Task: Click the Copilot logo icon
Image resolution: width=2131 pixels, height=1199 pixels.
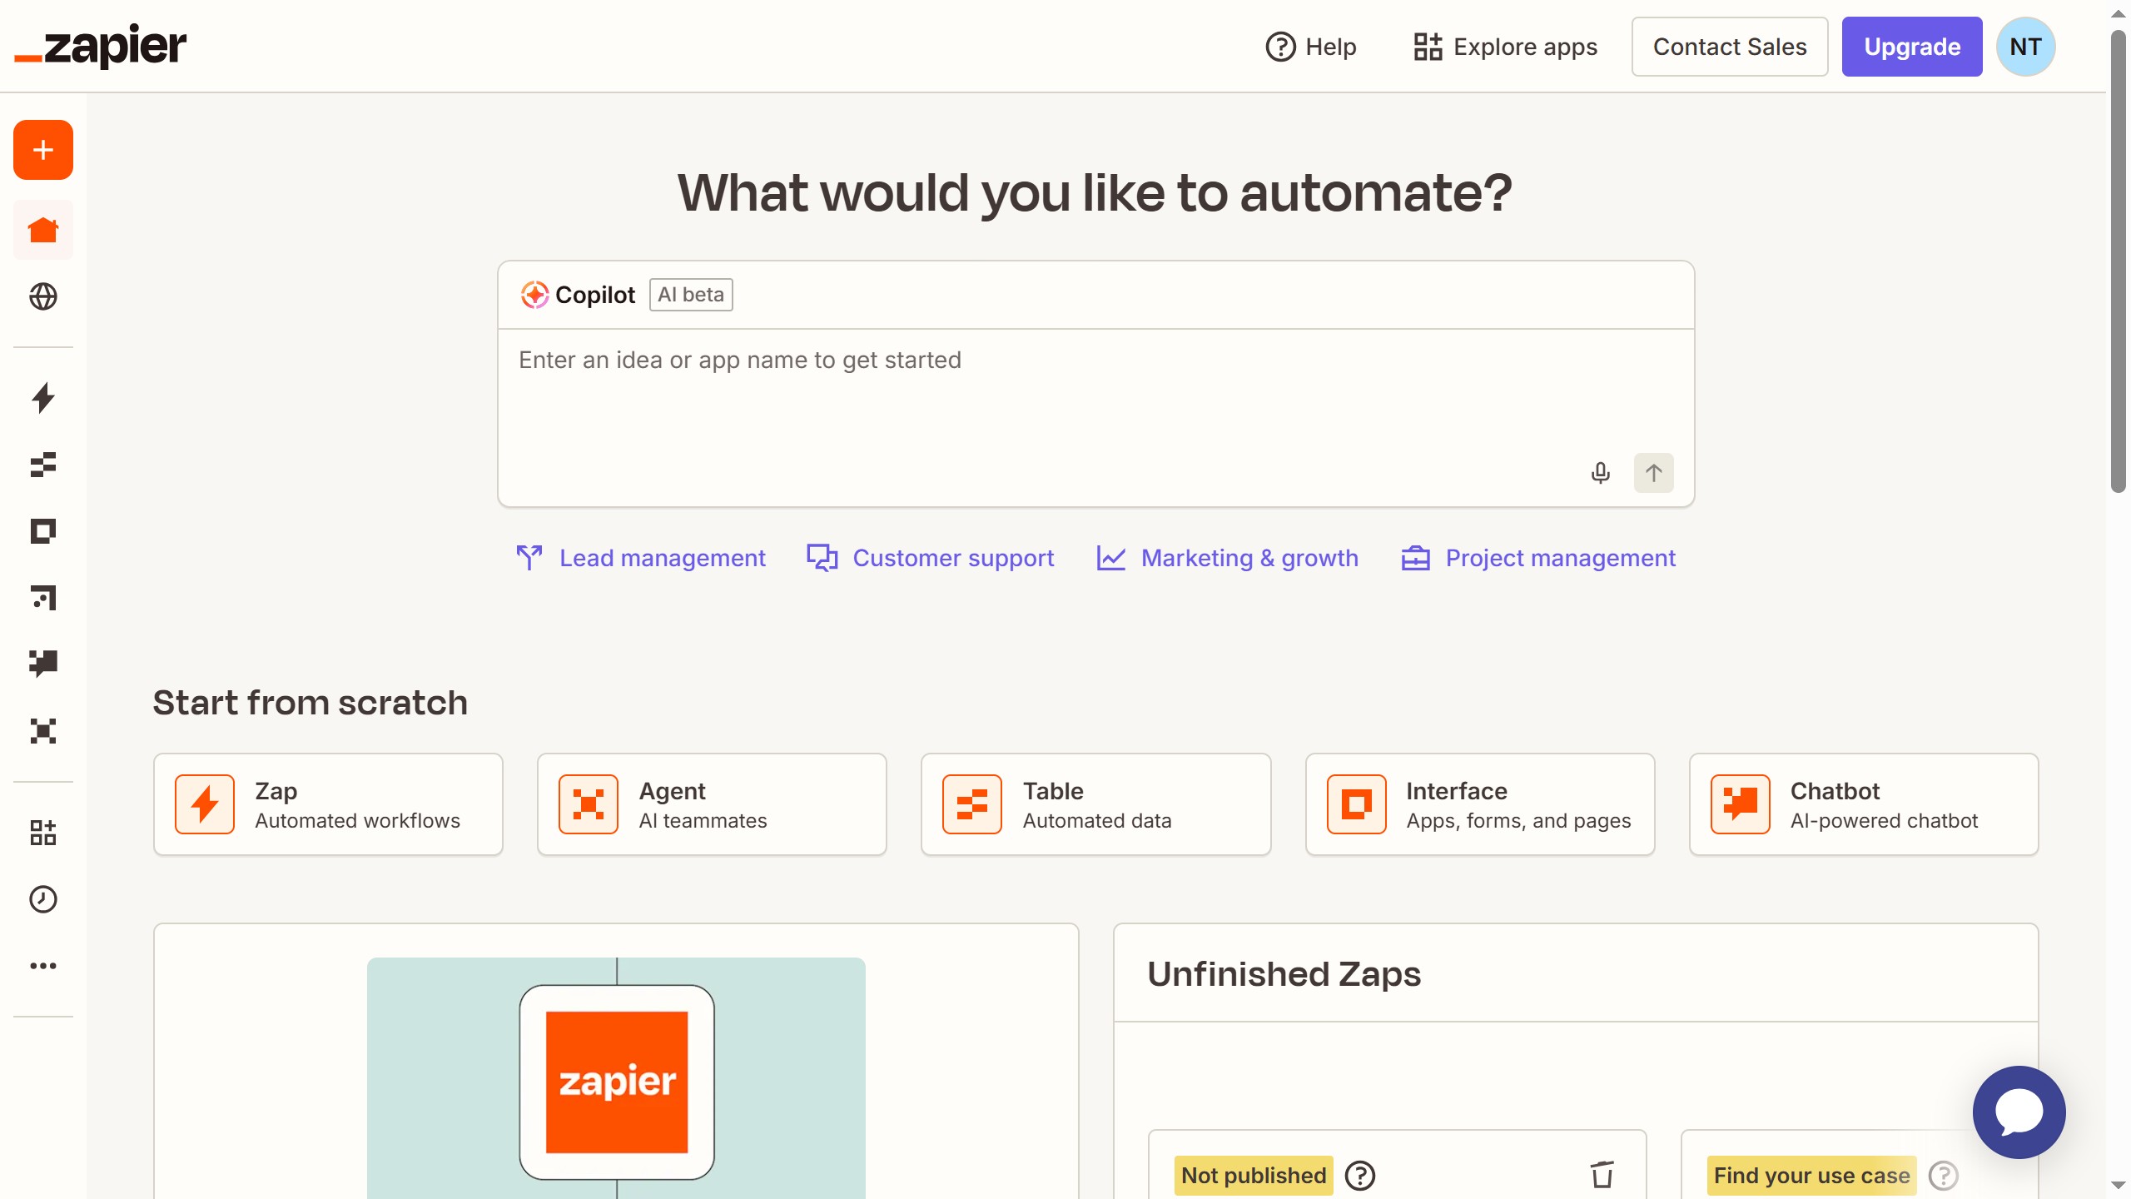Action: point(534,295)
